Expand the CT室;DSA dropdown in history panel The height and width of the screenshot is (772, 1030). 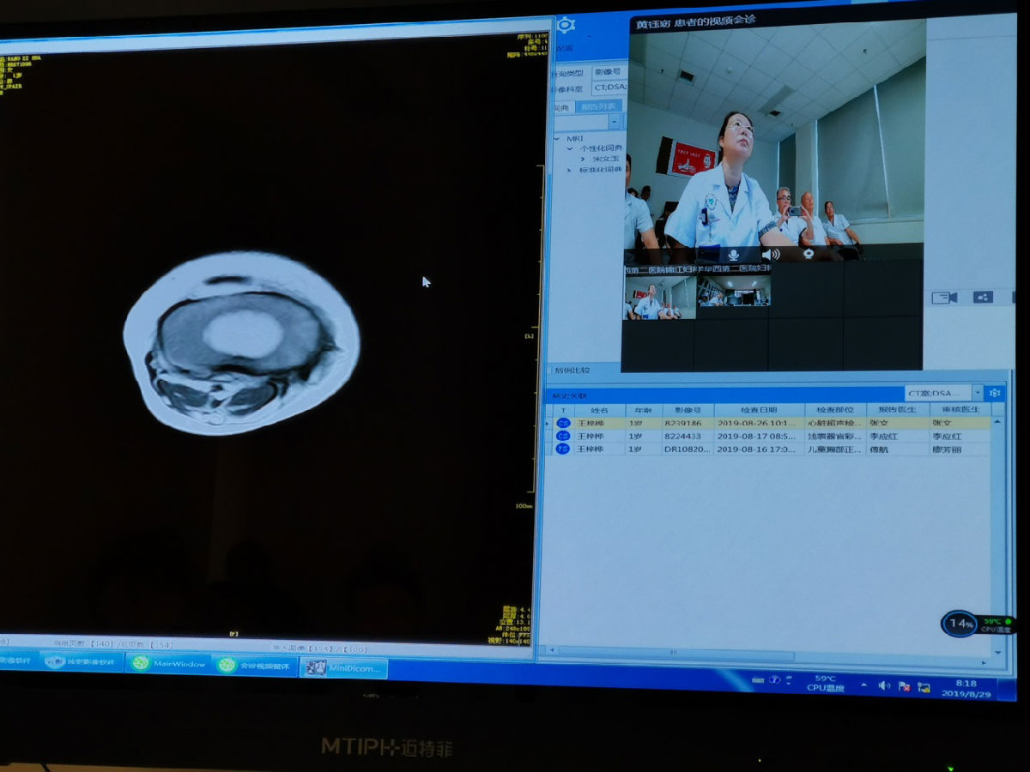tap(977, 393)
